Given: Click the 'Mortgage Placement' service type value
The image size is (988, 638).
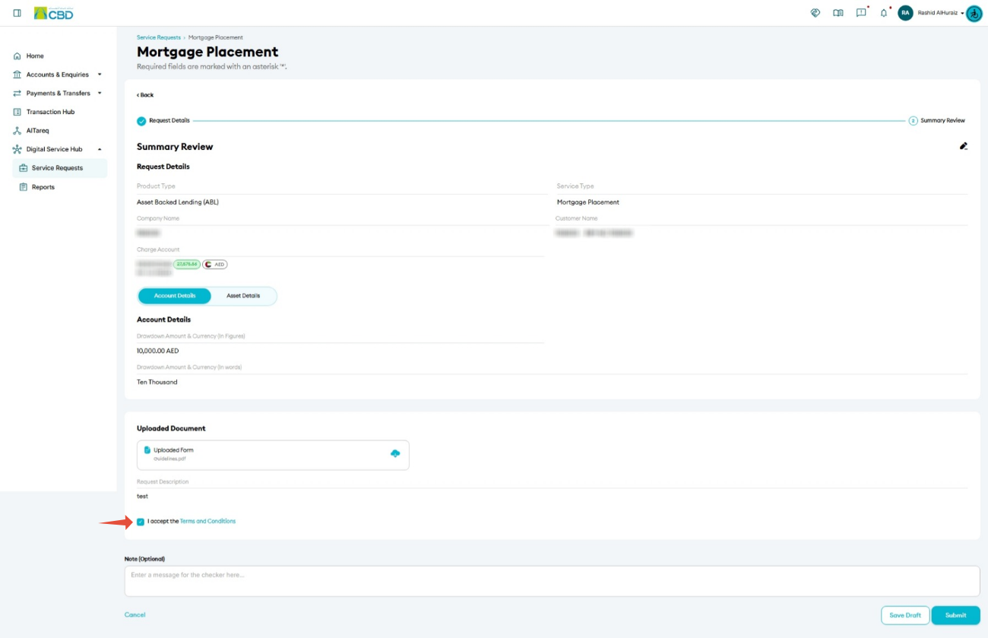Looking at the screenshot, I should pyautogui.click(x=588, y=202).
